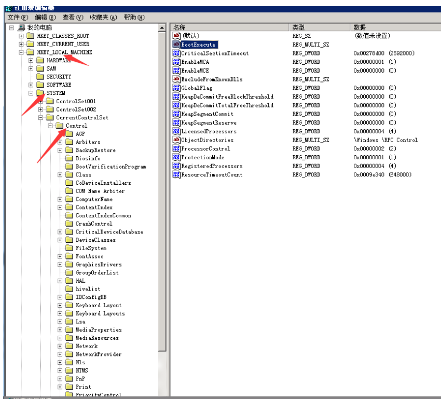Click the BootExecute value icon

176,45
